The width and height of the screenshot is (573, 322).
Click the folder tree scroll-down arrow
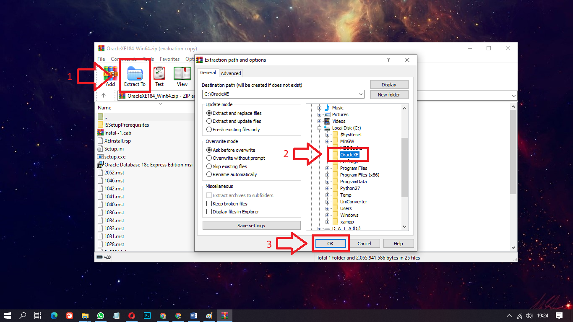405,227
